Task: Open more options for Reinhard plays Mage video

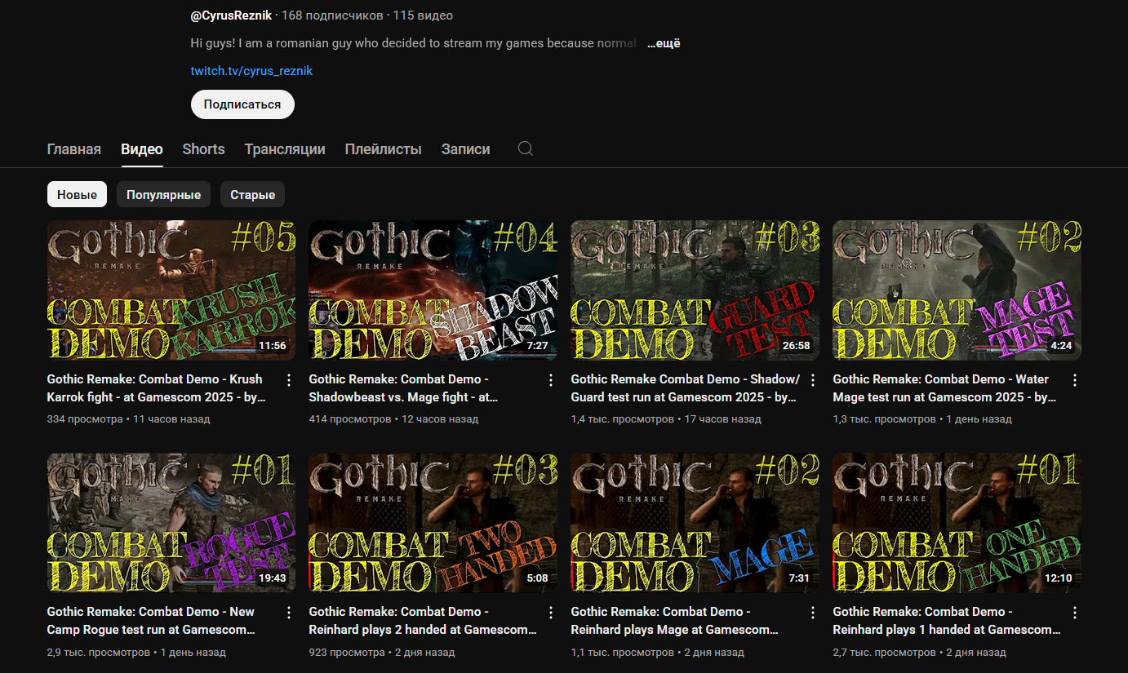Action: coord(813,613)
